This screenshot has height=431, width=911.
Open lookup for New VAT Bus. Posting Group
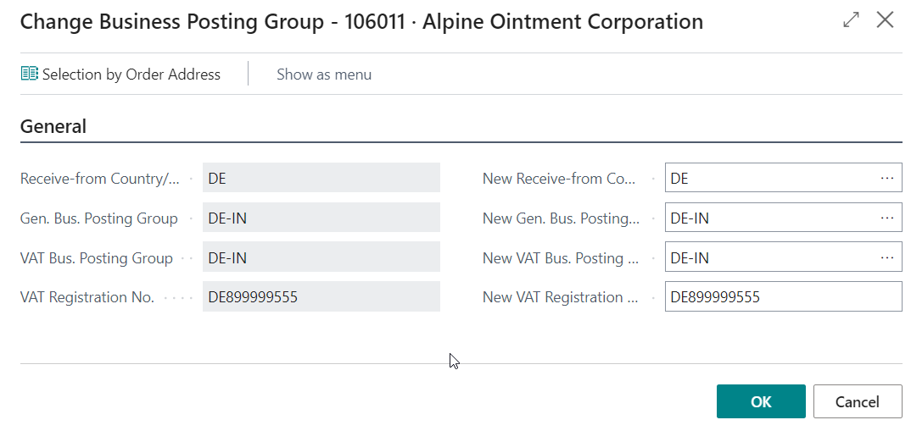click(886, 257)
